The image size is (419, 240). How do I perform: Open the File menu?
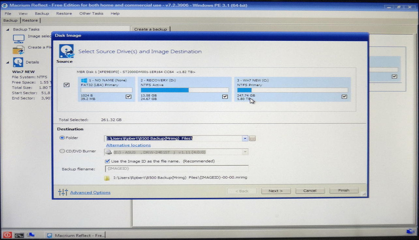pyautogui.click(x=8, y=13)
